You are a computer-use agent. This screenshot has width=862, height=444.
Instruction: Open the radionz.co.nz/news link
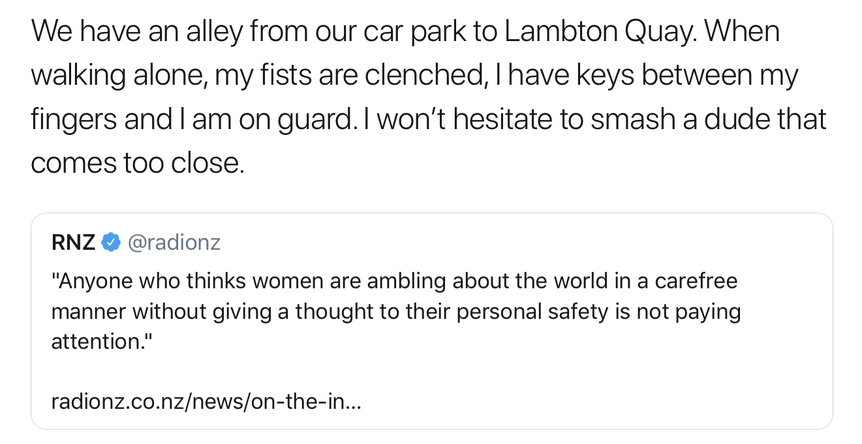click(x=206, y=401)
